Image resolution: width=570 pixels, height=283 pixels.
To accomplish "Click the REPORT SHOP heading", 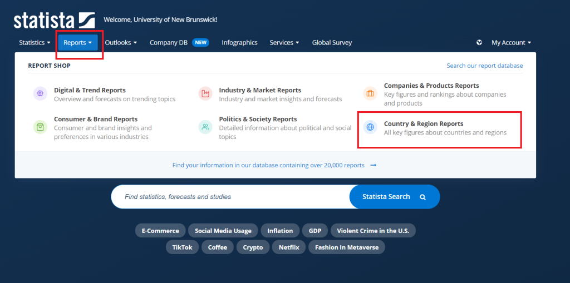I will tap(49, 66).
